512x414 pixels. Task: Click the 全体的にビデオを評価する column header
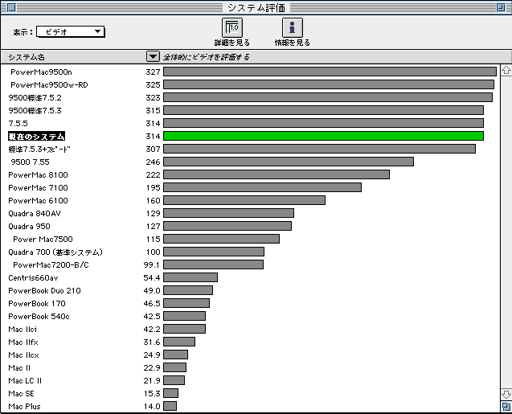point(206,57)
